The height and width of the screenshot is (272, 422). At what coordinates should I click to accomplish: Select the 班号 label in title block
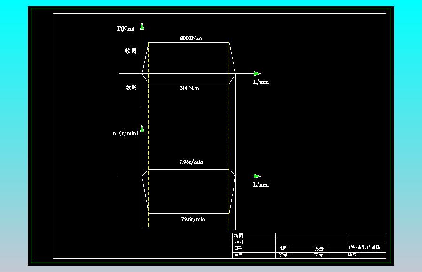coord(283,255)
